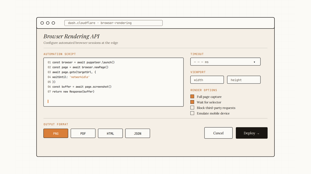311x174 pixels.
Task: Click the Browser Rendering API heading
Action: 72,36
